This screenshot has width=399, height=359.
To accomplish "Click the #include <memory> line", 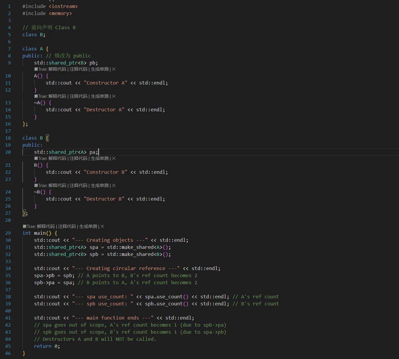I will pyautogui.click(x=47, y=14).
